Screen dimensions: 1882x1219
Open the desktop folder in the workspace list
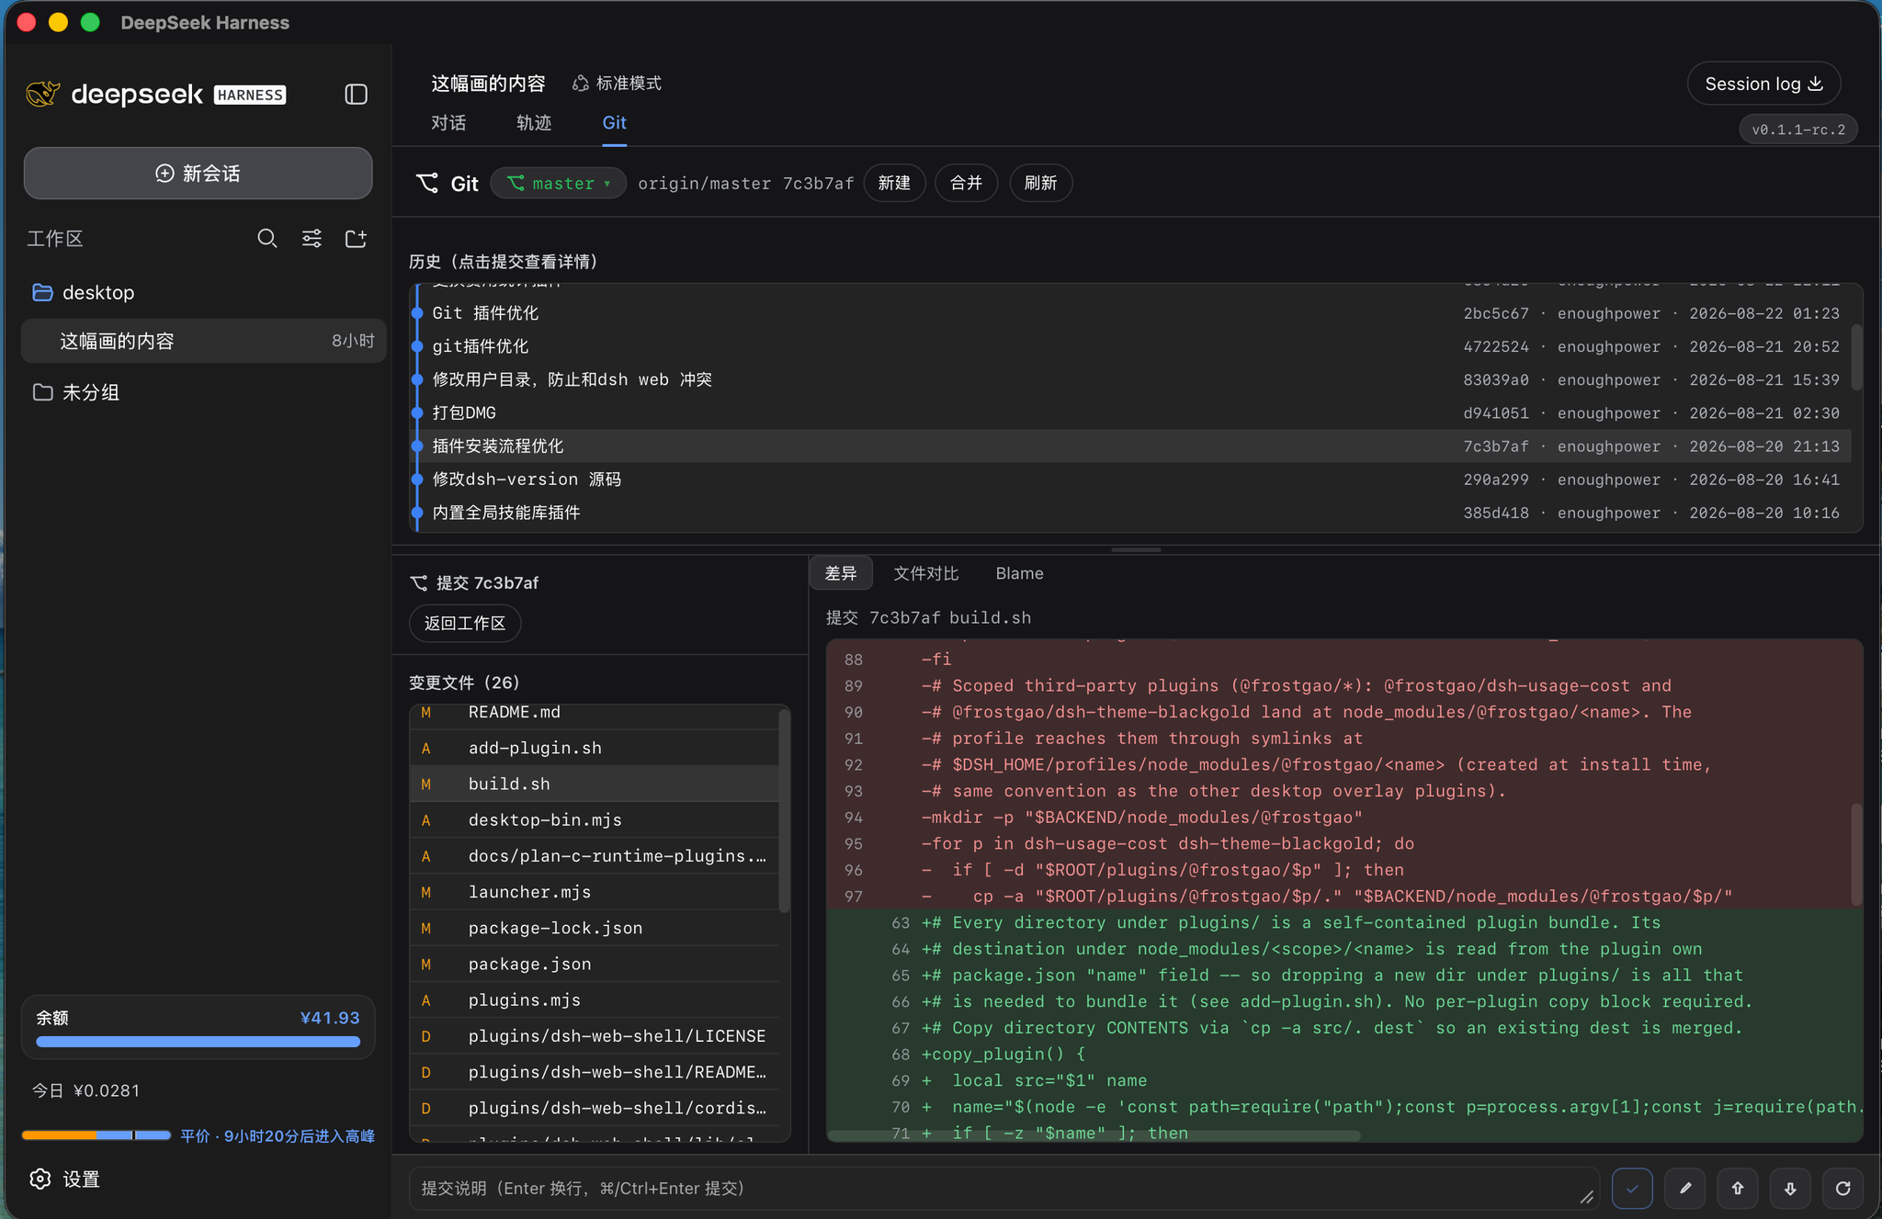(x=203, y=292)
